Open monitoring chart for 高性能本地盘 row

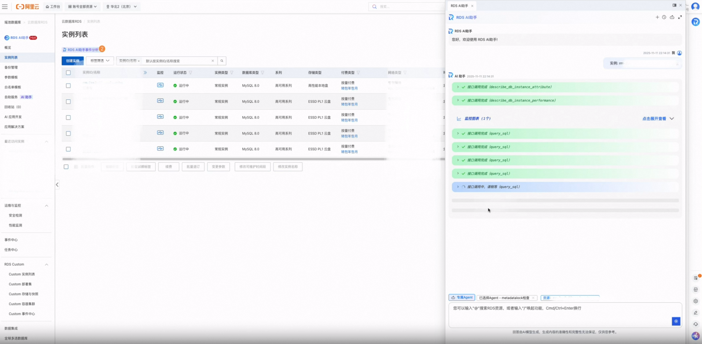160,85
